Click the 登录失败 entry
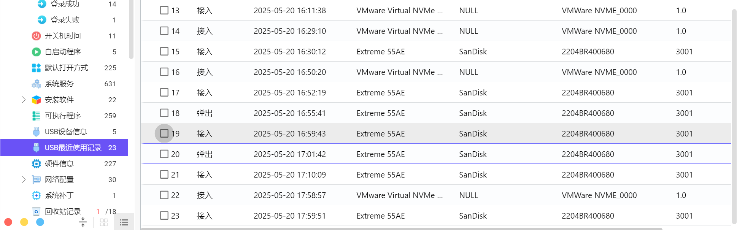Screen dimensions: 745x230 65,20
